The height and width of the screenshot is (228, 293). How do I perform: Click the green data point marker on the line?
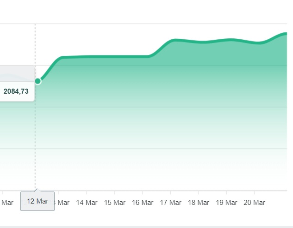(x=38, y=81)
